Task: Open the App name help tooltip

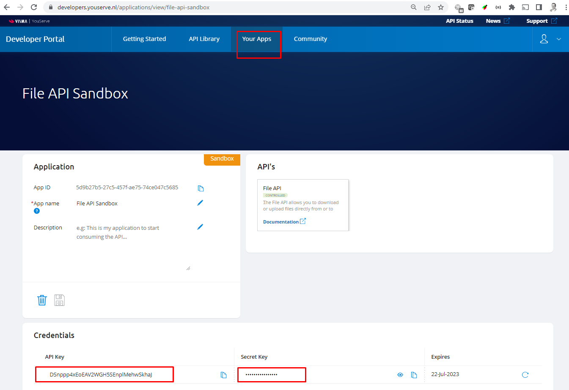Action: [x=36, y=211]
